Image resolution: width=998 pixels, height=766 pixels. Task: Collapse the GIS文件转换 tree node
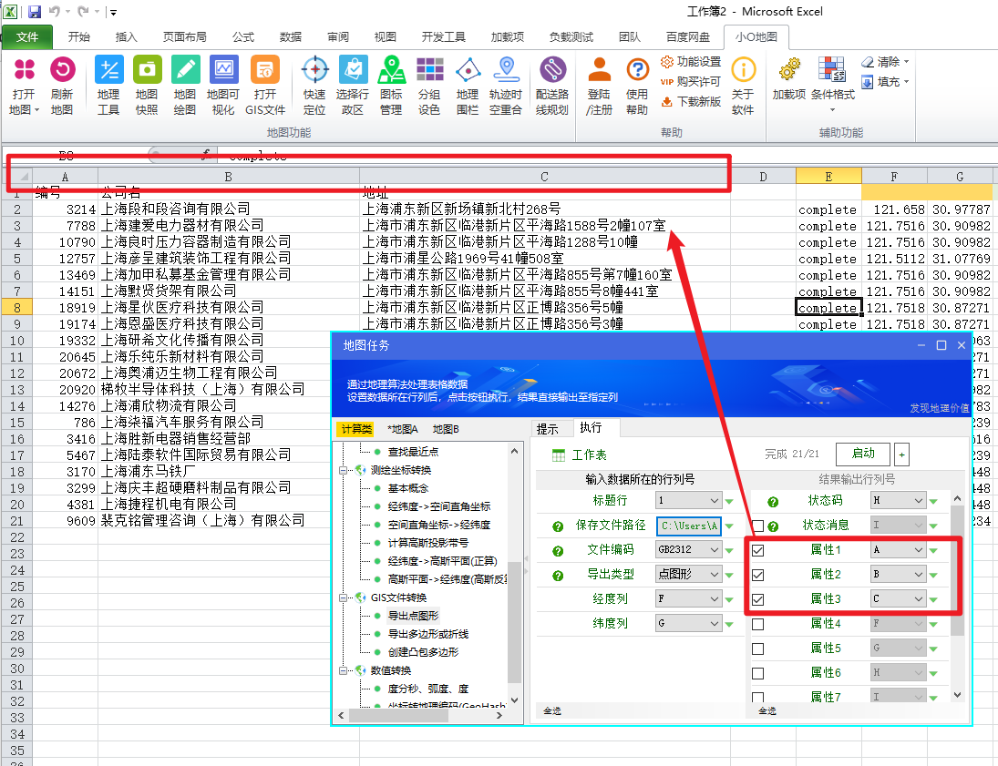[x=343, y=598]
